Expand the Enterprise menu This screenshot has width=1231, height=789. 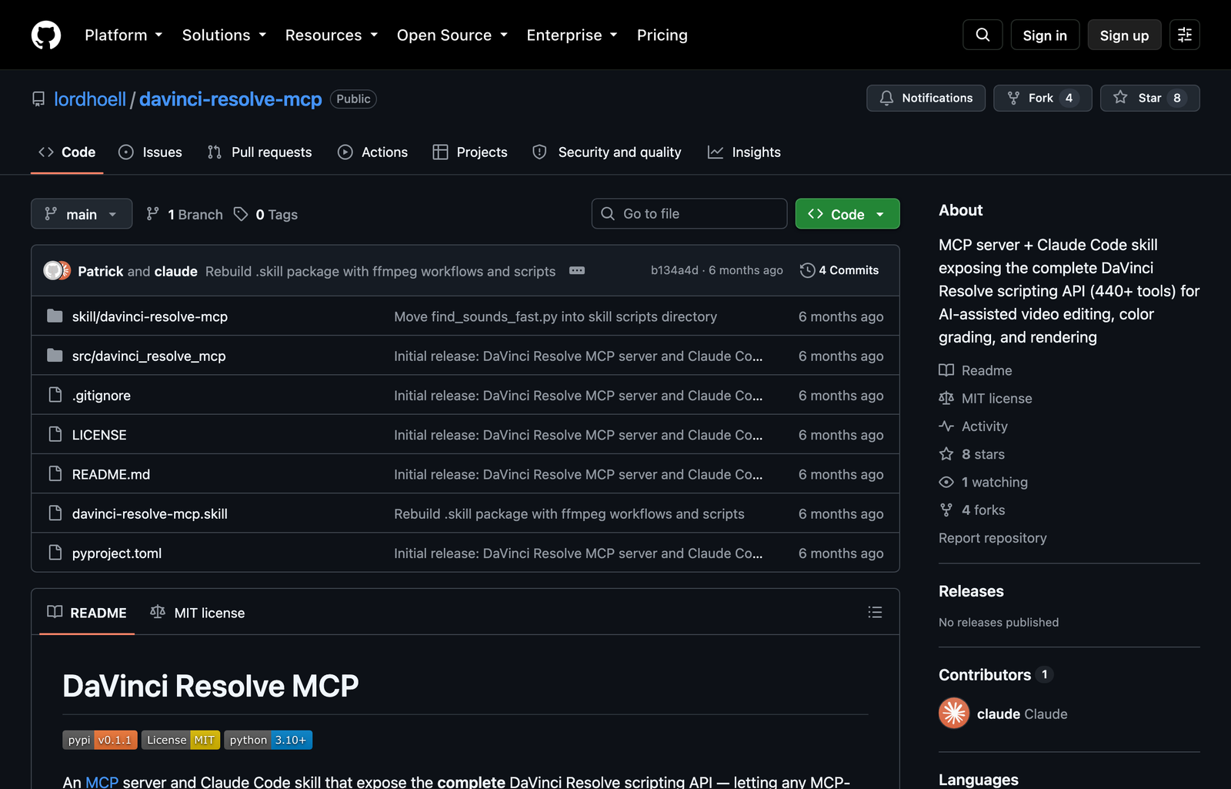click(572, 35)
